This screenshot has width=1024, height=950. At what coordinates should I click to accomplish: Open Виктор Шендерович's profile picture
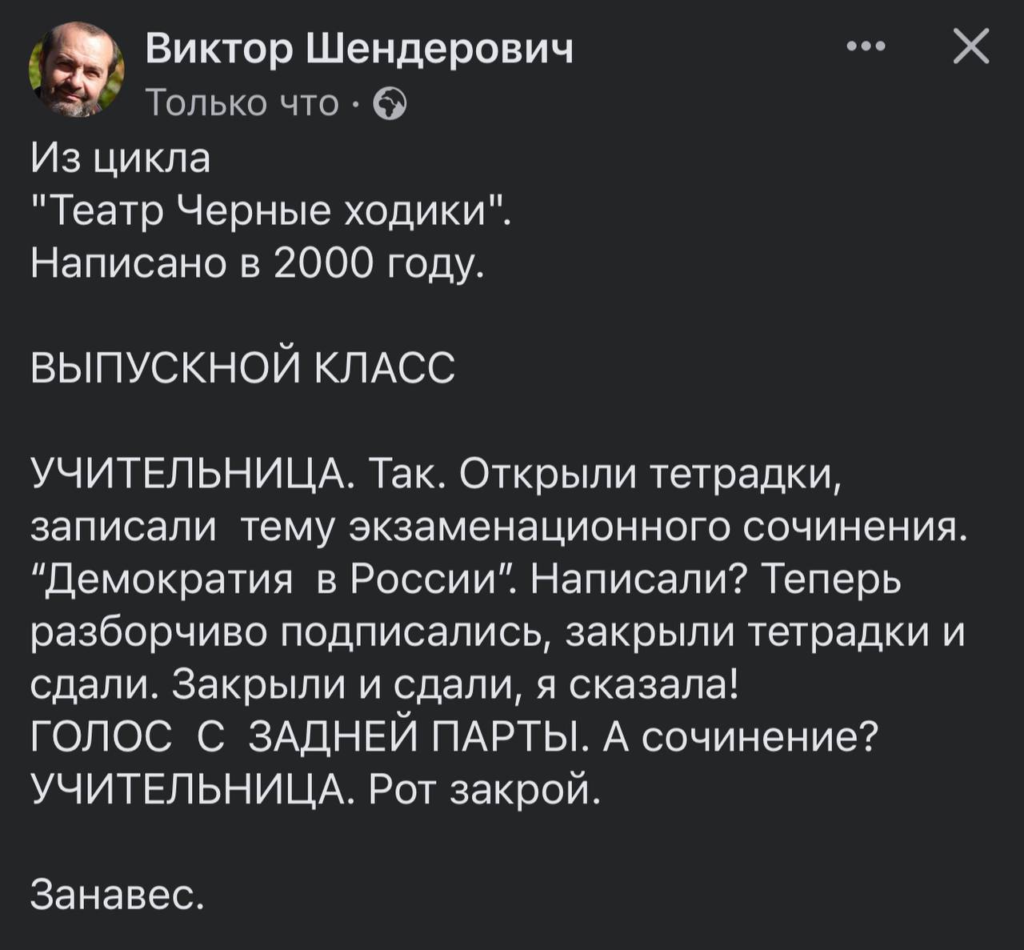(77, 70)
